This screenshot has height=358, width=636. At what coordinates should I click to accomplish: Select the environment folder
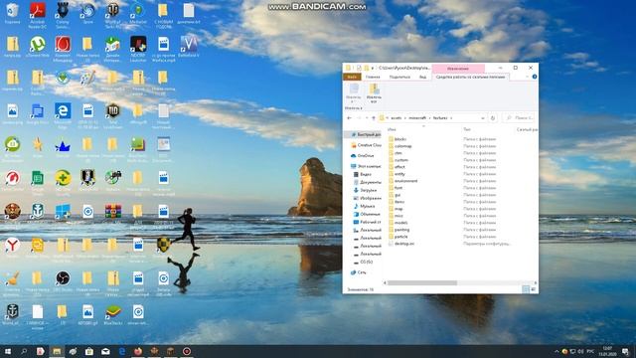(x=402, y=181)
